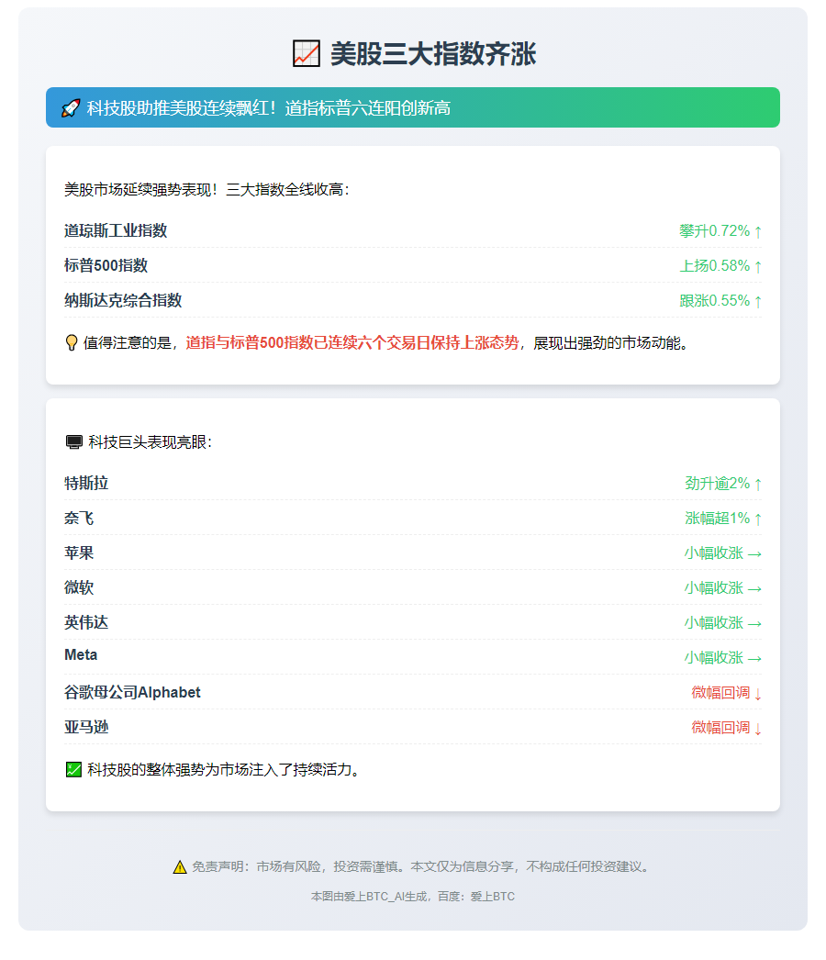Click the text 科技股的整体强势为市场注入了持续活力
The image size is (826, 960).
(x=219, y=770)
